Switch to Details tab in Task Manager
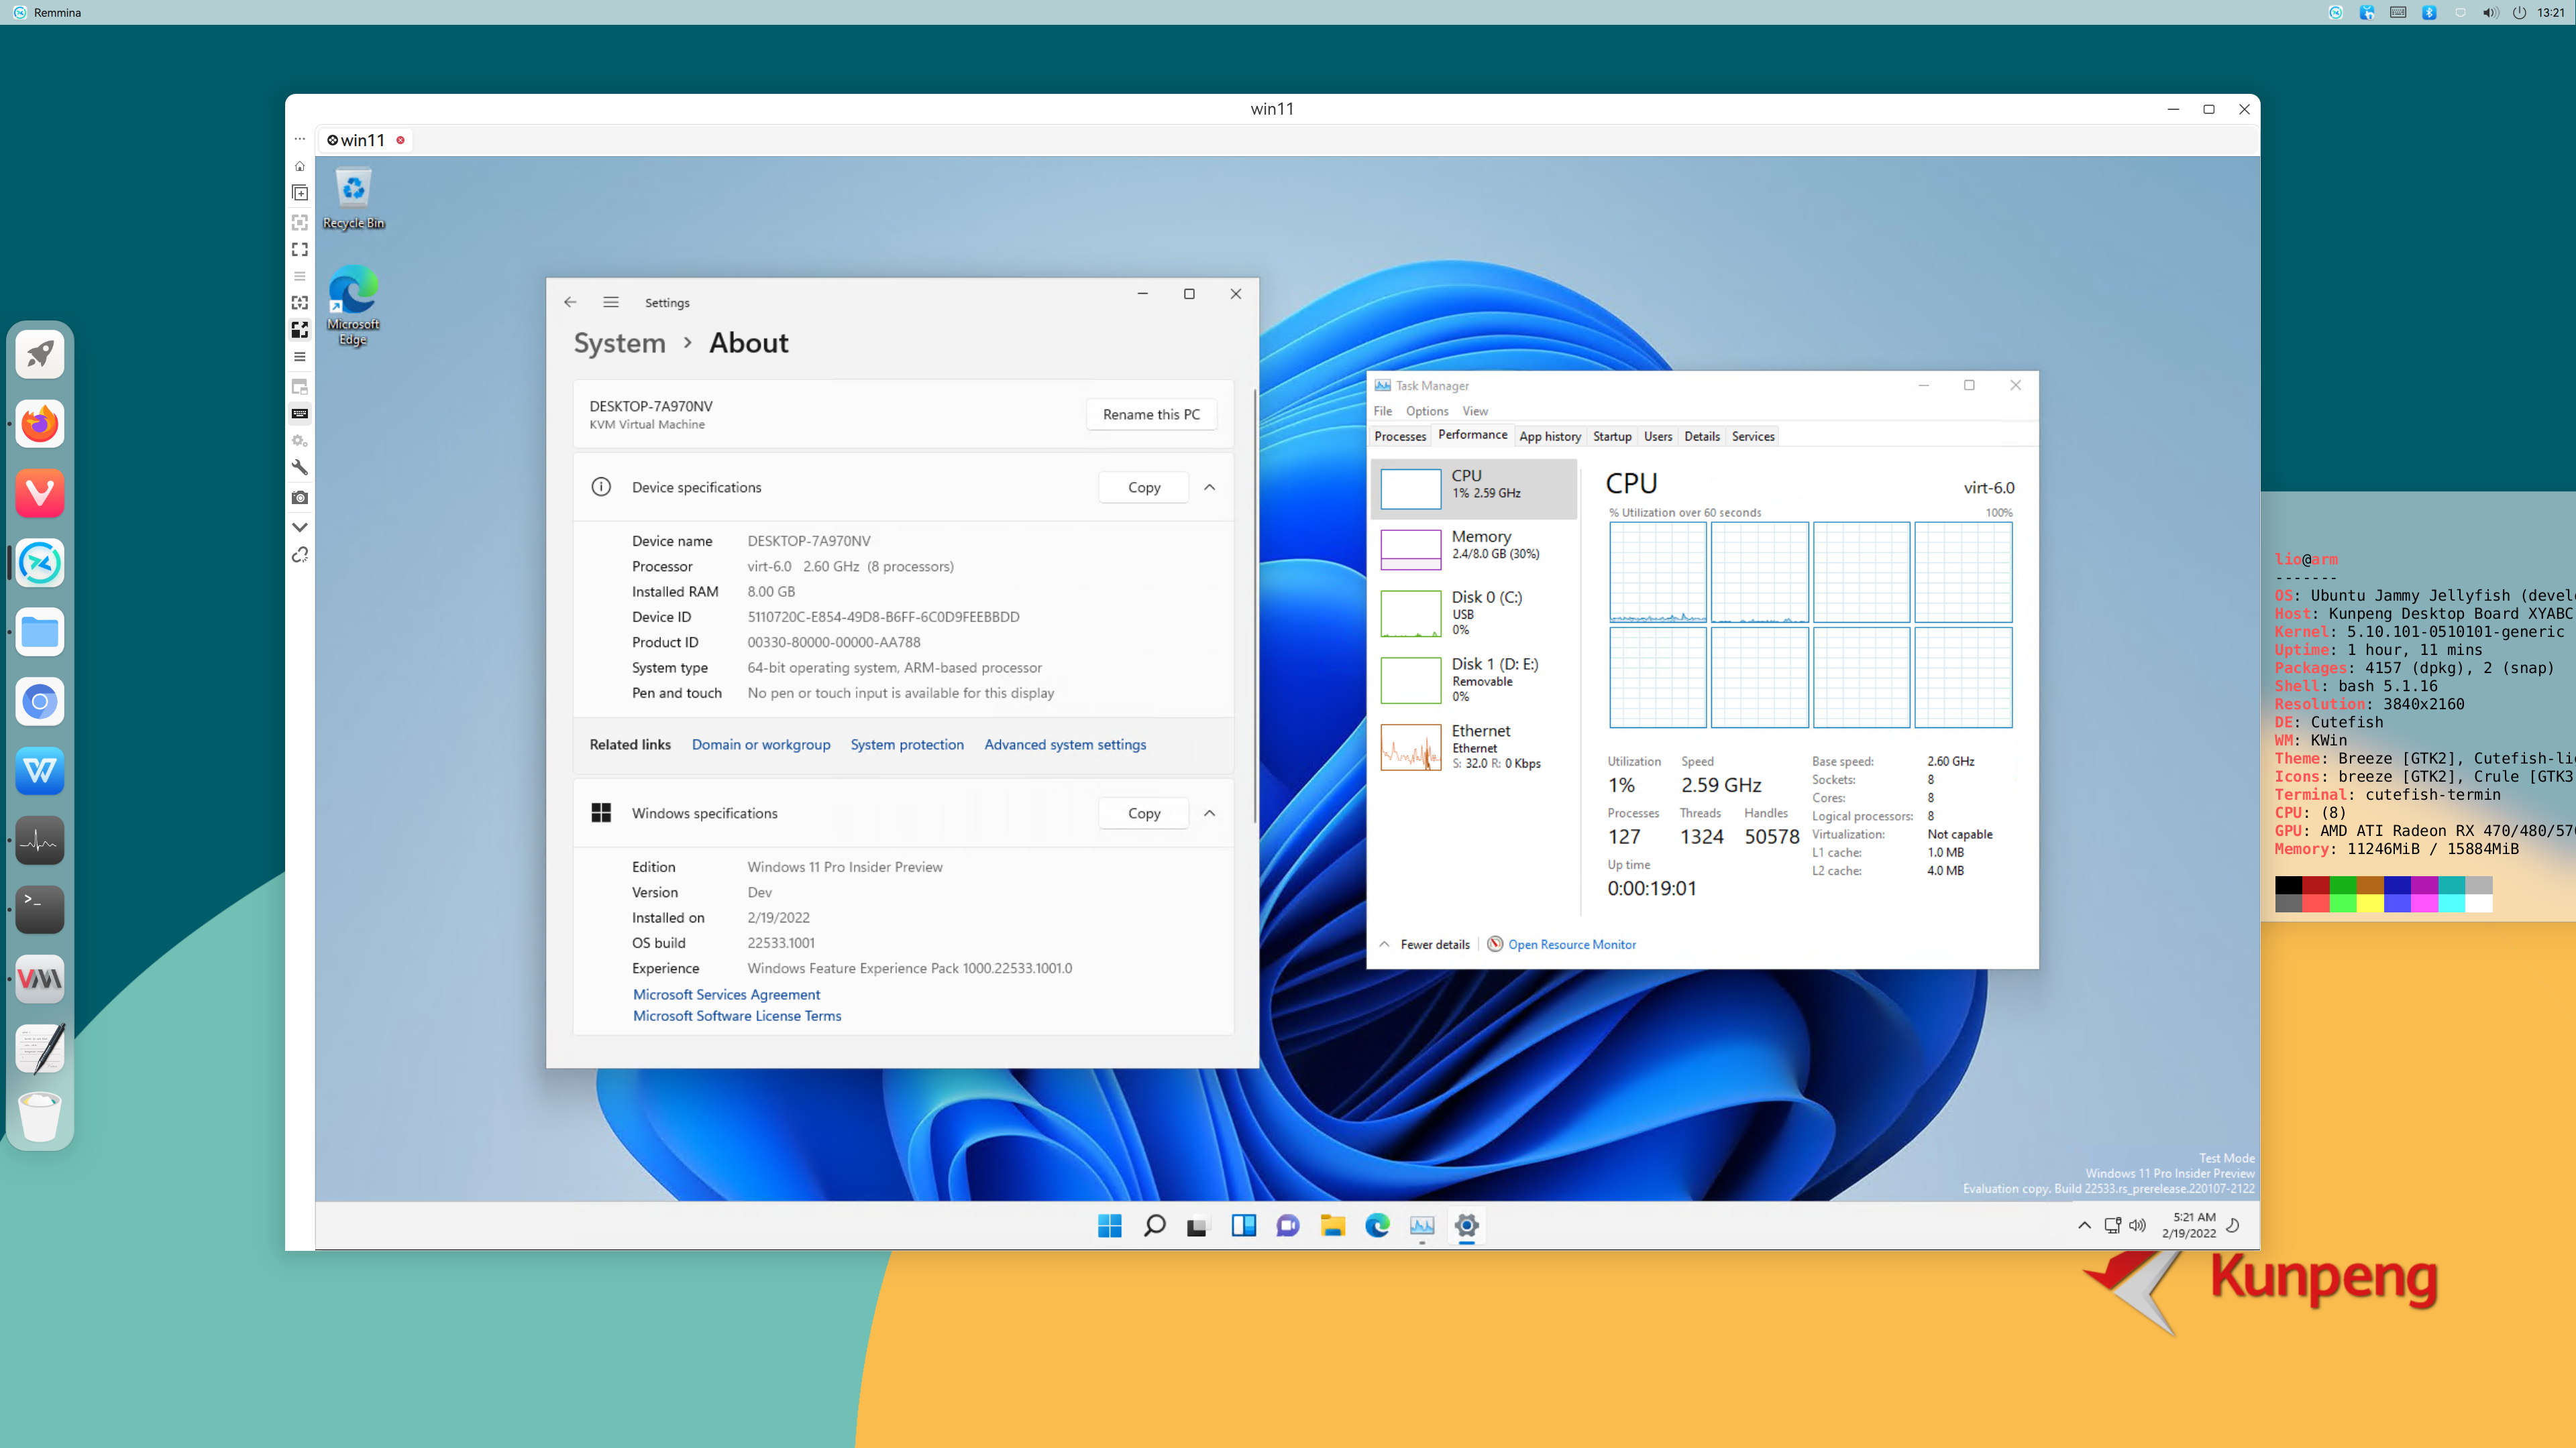2576x1448 pixels. coord(1701,436)
